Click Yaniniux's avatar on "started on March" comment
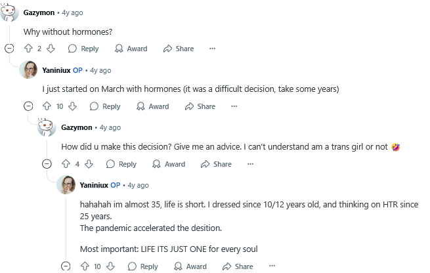 pyautogui.click(x=28, y=70)
